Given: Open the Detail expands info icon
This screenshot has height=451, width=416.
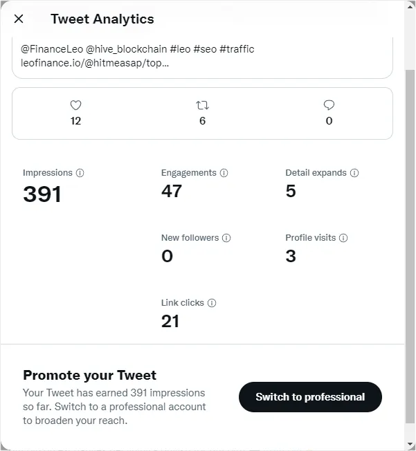Looking at the screenshot, I should 354,173.
